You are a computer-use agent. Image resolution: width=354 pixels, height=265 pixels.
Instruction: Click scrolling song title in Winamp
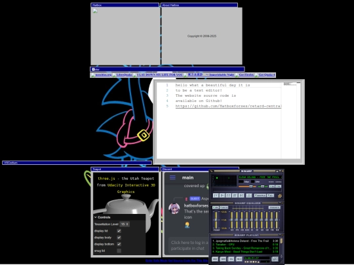[260, 177]
